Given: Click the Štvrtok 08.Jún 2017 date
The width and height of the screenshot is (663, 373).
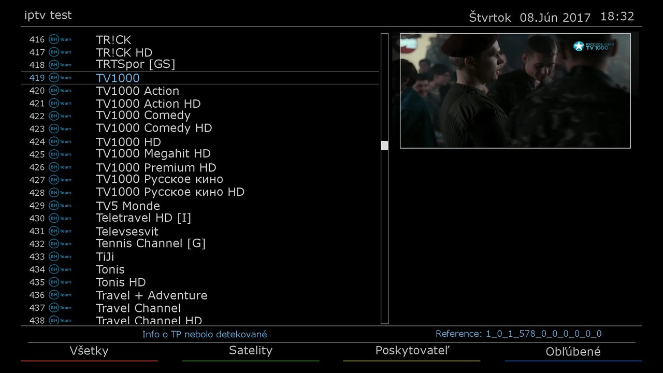Looking at the screenshot, I should tap(530, 18).
